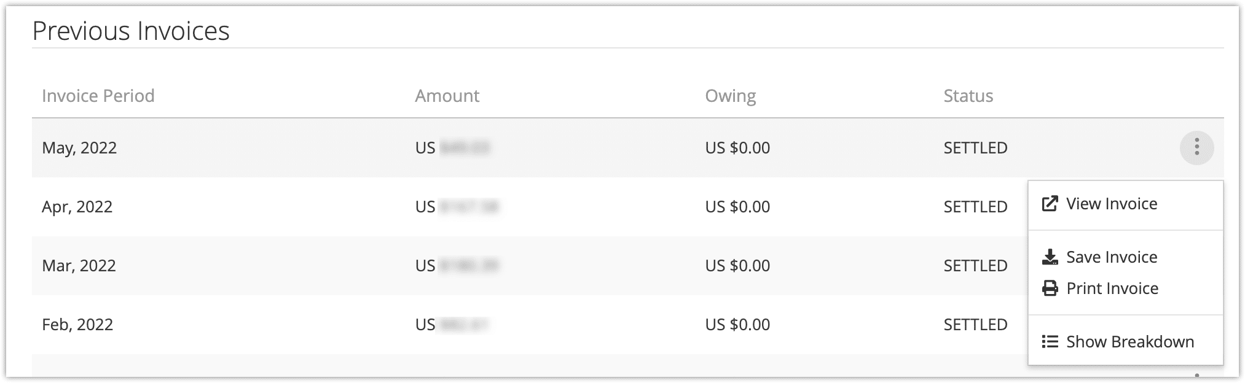Select the Mar, 2022 invoice row

[x=530, y=266]
